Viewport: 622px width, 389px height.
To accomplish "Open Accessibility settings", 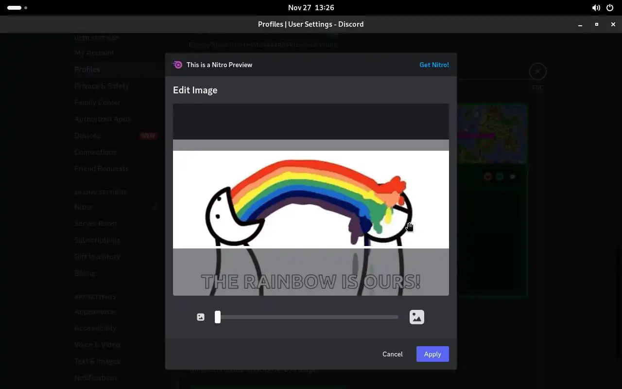I will [95, 328].
